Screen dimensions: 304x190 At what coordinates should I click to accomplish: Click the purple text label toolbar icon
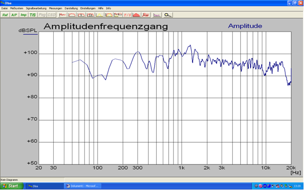point(157,15)
